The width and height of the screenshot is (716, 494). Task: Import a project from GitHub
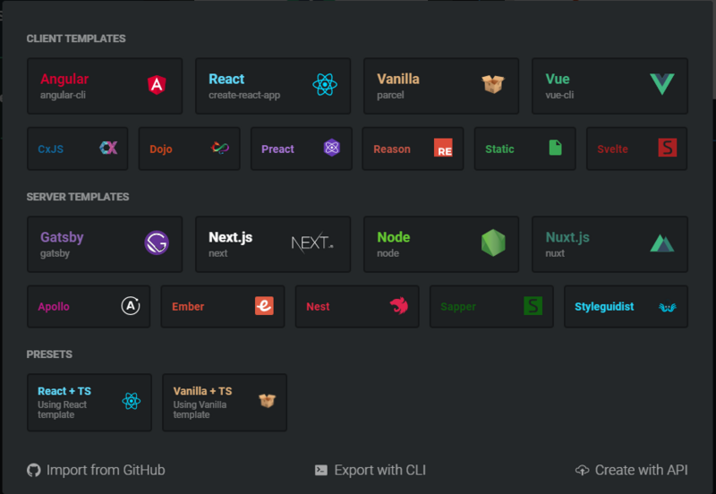point(96,470)
